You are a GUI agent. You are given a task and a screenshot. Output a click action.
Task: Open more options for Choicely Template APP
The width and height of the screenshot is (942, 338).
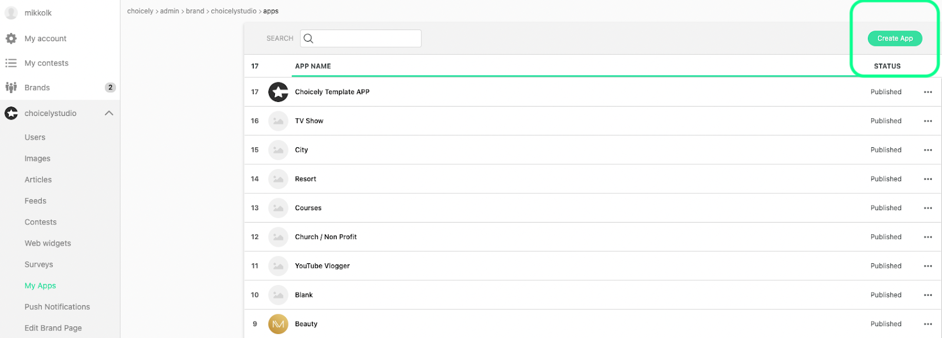click(x=928, y=92)
